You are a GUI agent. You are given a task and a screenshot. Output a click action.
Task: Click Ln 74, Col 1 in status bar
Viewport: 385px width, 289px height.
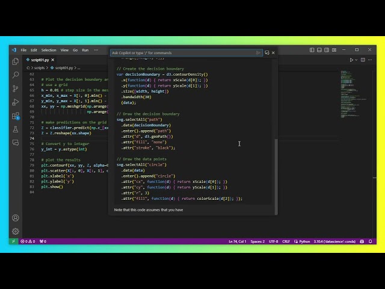238,241
